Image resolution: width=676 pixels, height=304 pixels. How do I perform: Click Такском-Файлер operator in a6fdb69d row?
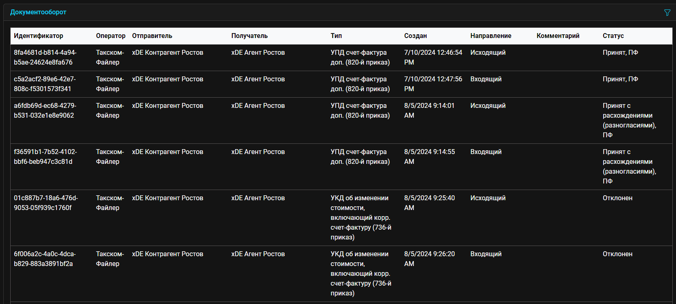110,111
